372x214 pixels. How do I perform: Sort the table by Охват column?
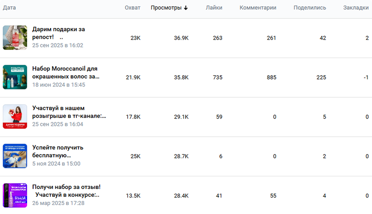(x=132, y=7)
